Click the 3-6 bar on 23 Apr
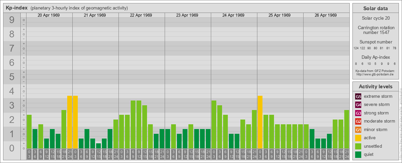 173,137
